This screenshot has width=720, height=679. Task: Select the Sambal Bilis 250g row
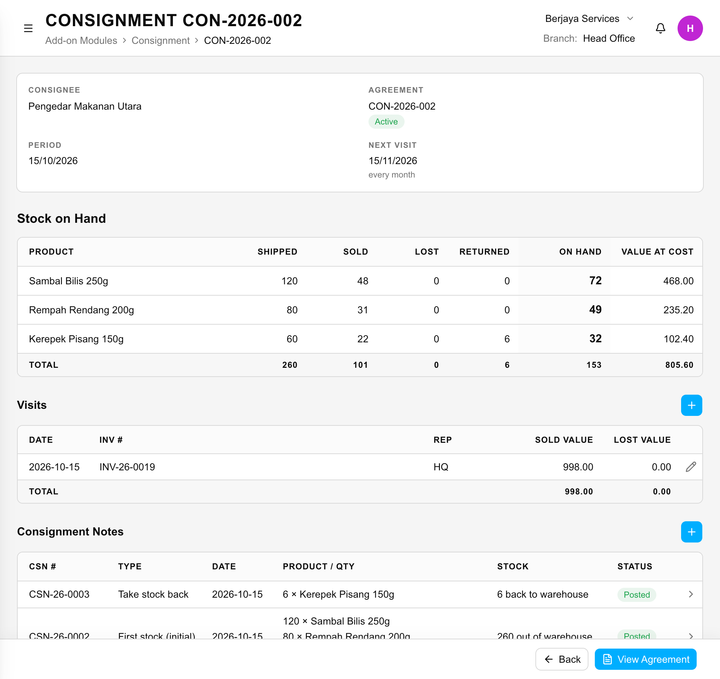tap(360, 281)
